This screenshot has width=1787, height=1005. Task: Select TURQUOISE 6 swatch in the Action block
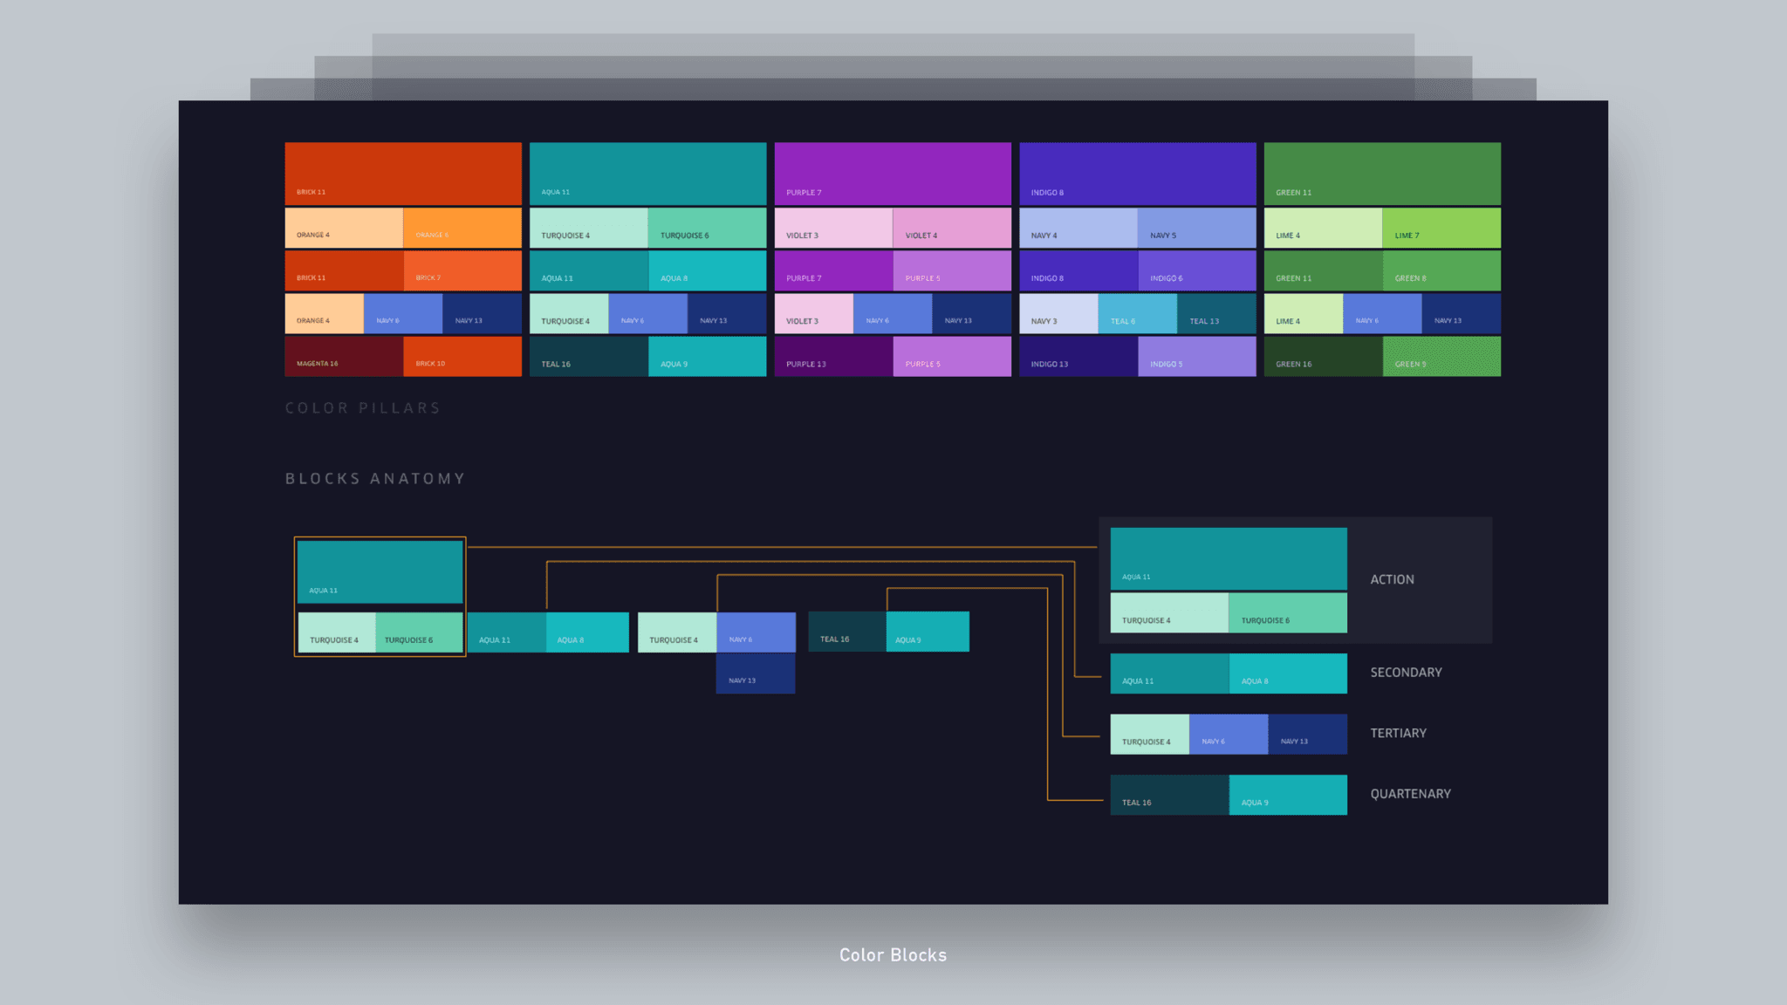coord(1288,612)
